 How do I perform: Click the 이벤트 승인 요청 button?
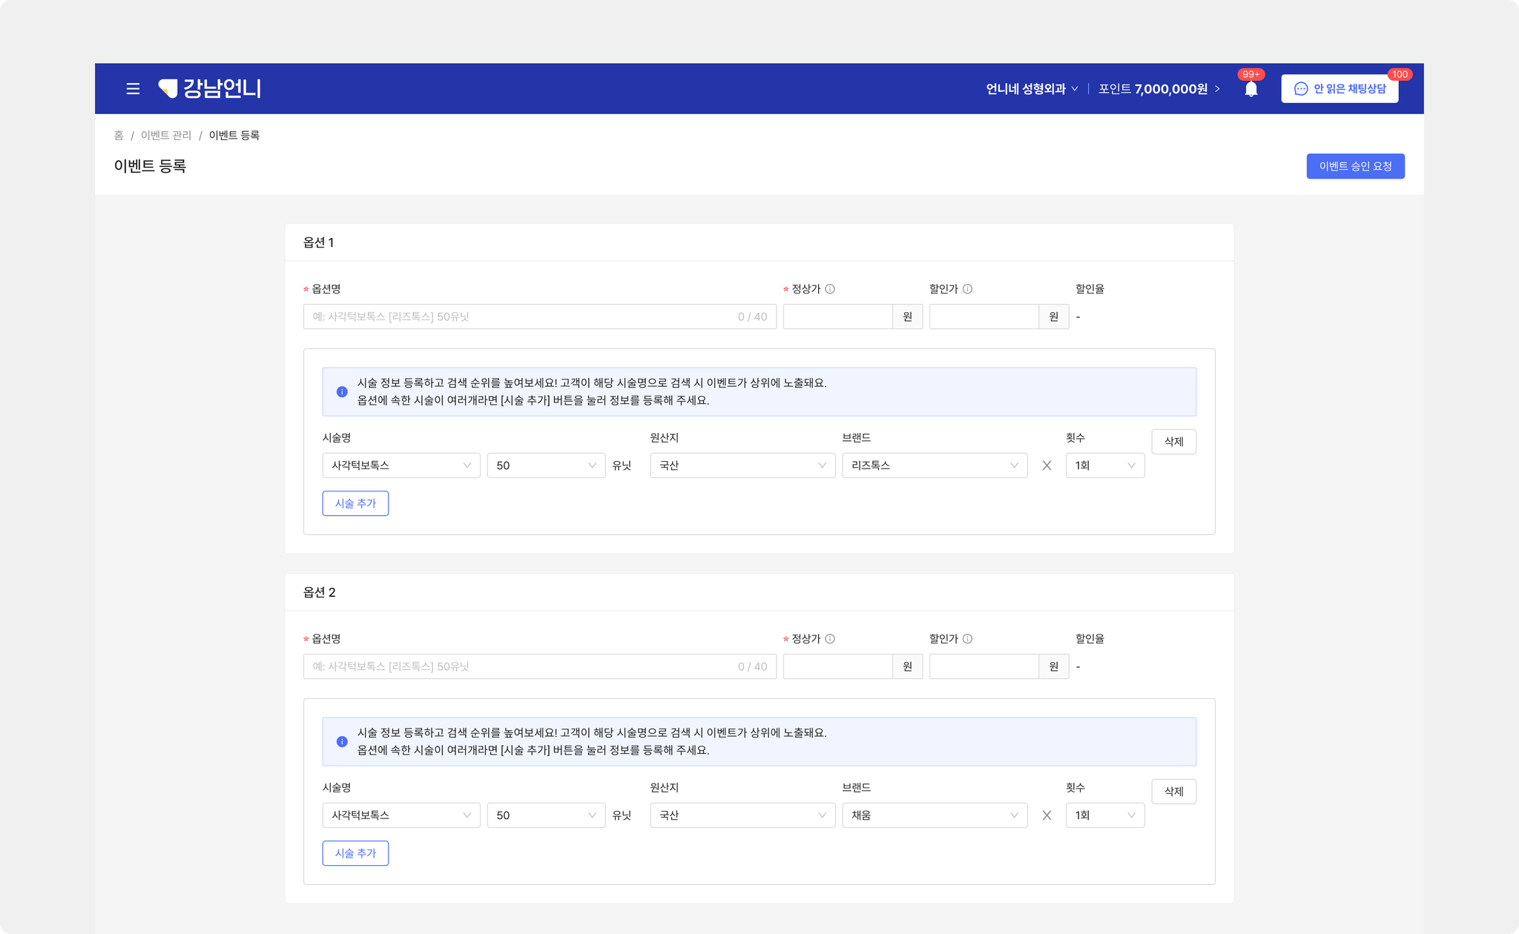pyautogui.click(x=1355, y=166)
